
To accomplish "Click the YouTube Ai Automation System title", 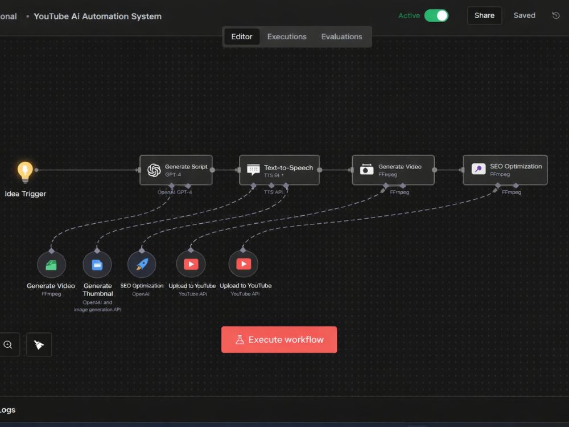I will tap(98, 17).
